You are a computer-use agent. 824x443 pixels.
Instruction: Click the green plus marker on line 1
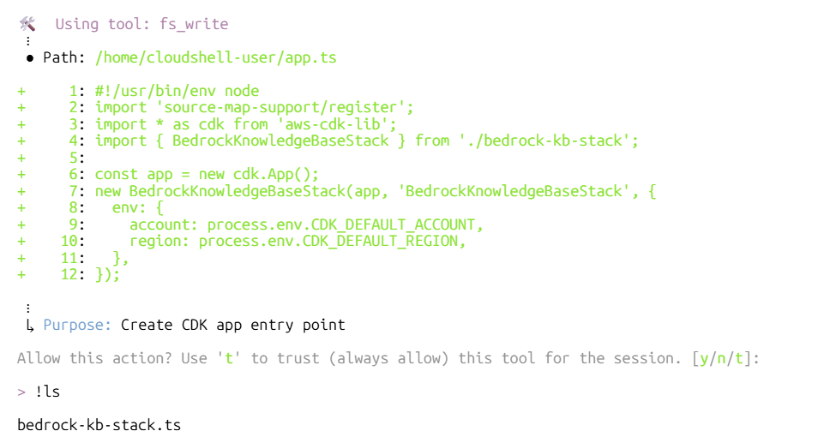coord(21,91)
